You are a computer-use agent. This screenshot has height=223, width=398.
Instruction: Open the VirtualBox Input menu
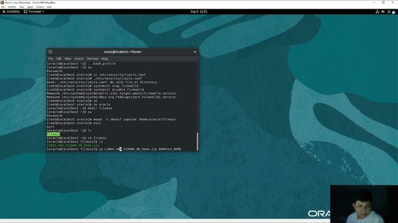click(30, 7)
